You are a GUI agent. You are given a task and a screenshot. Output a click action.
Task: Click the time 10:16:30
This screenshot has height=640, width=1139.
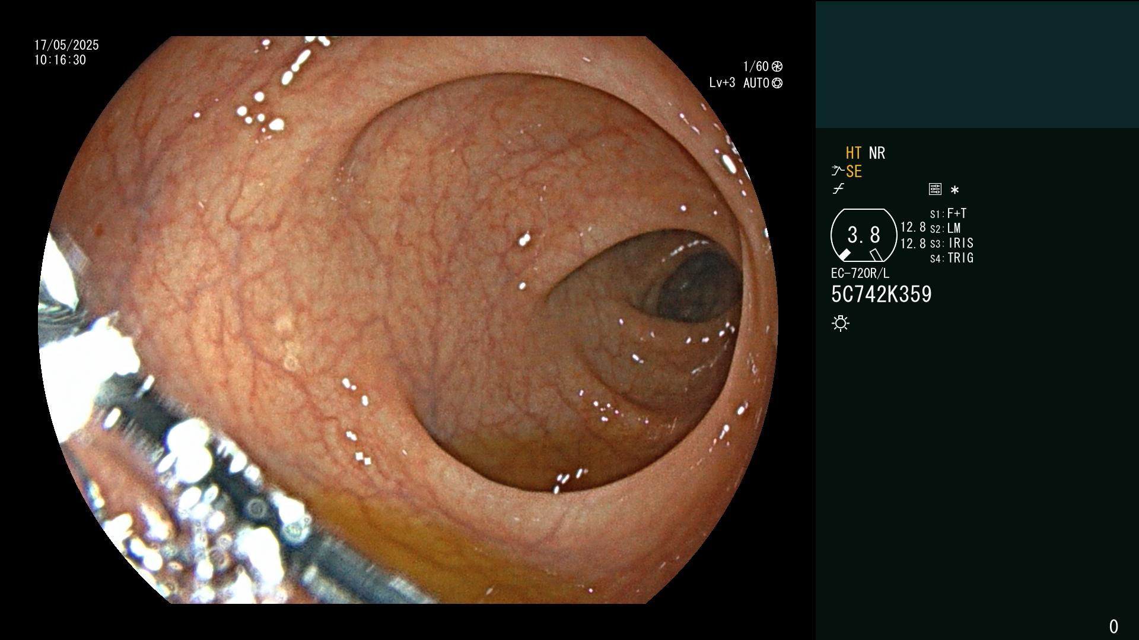click(60, 60)
